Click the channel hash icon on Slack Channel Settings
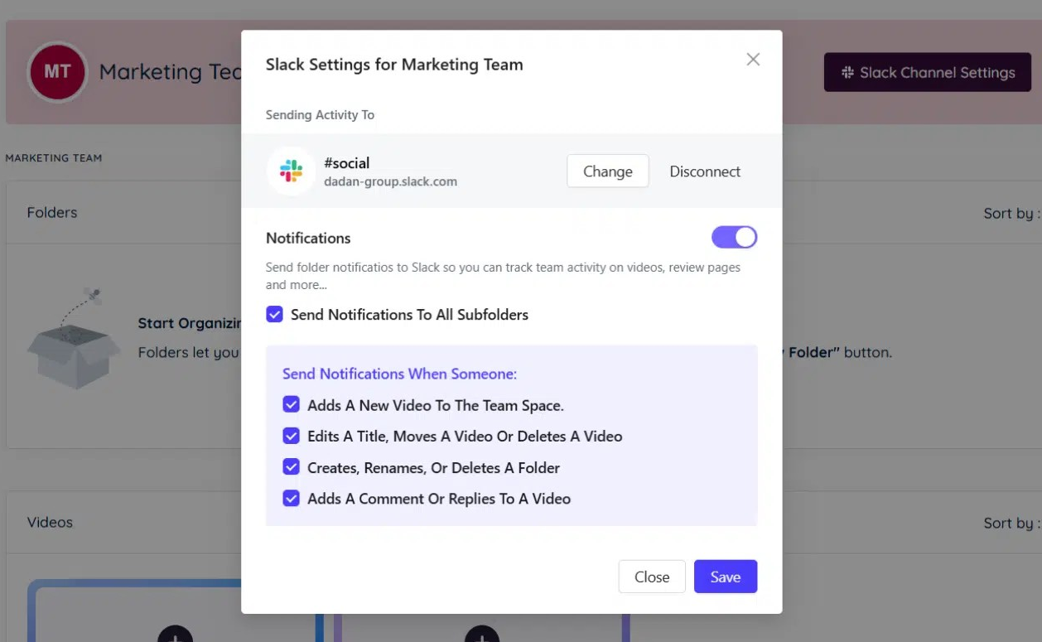The image size is (1042, 642). tap(846, 72)
